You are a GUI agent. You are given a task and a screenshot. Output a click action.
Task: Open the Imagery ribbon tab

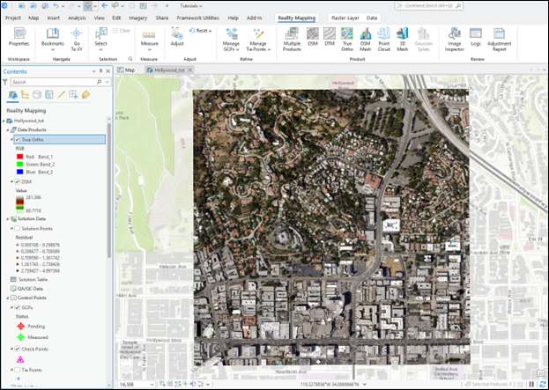138,18
